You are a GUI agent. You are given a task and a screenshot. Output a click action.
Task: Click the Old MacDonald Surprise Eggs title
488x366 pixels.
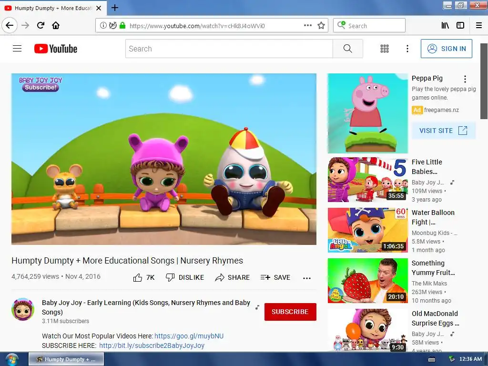pos(436,318)
